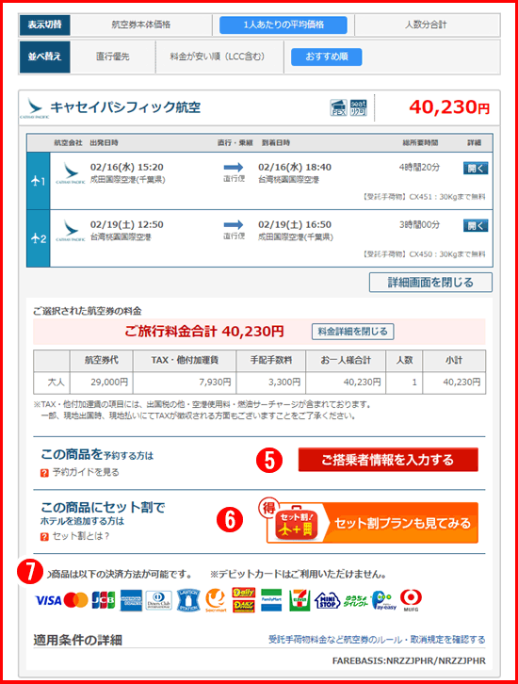Click the 40,230円 header price
The height and width of the screenshot is (684, 518).
point(449,107)
